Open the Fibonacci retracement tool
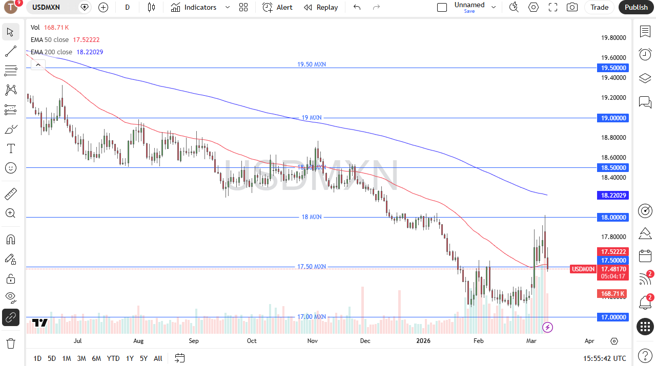This screenshot has height=366, width=656. pos(10,71)
